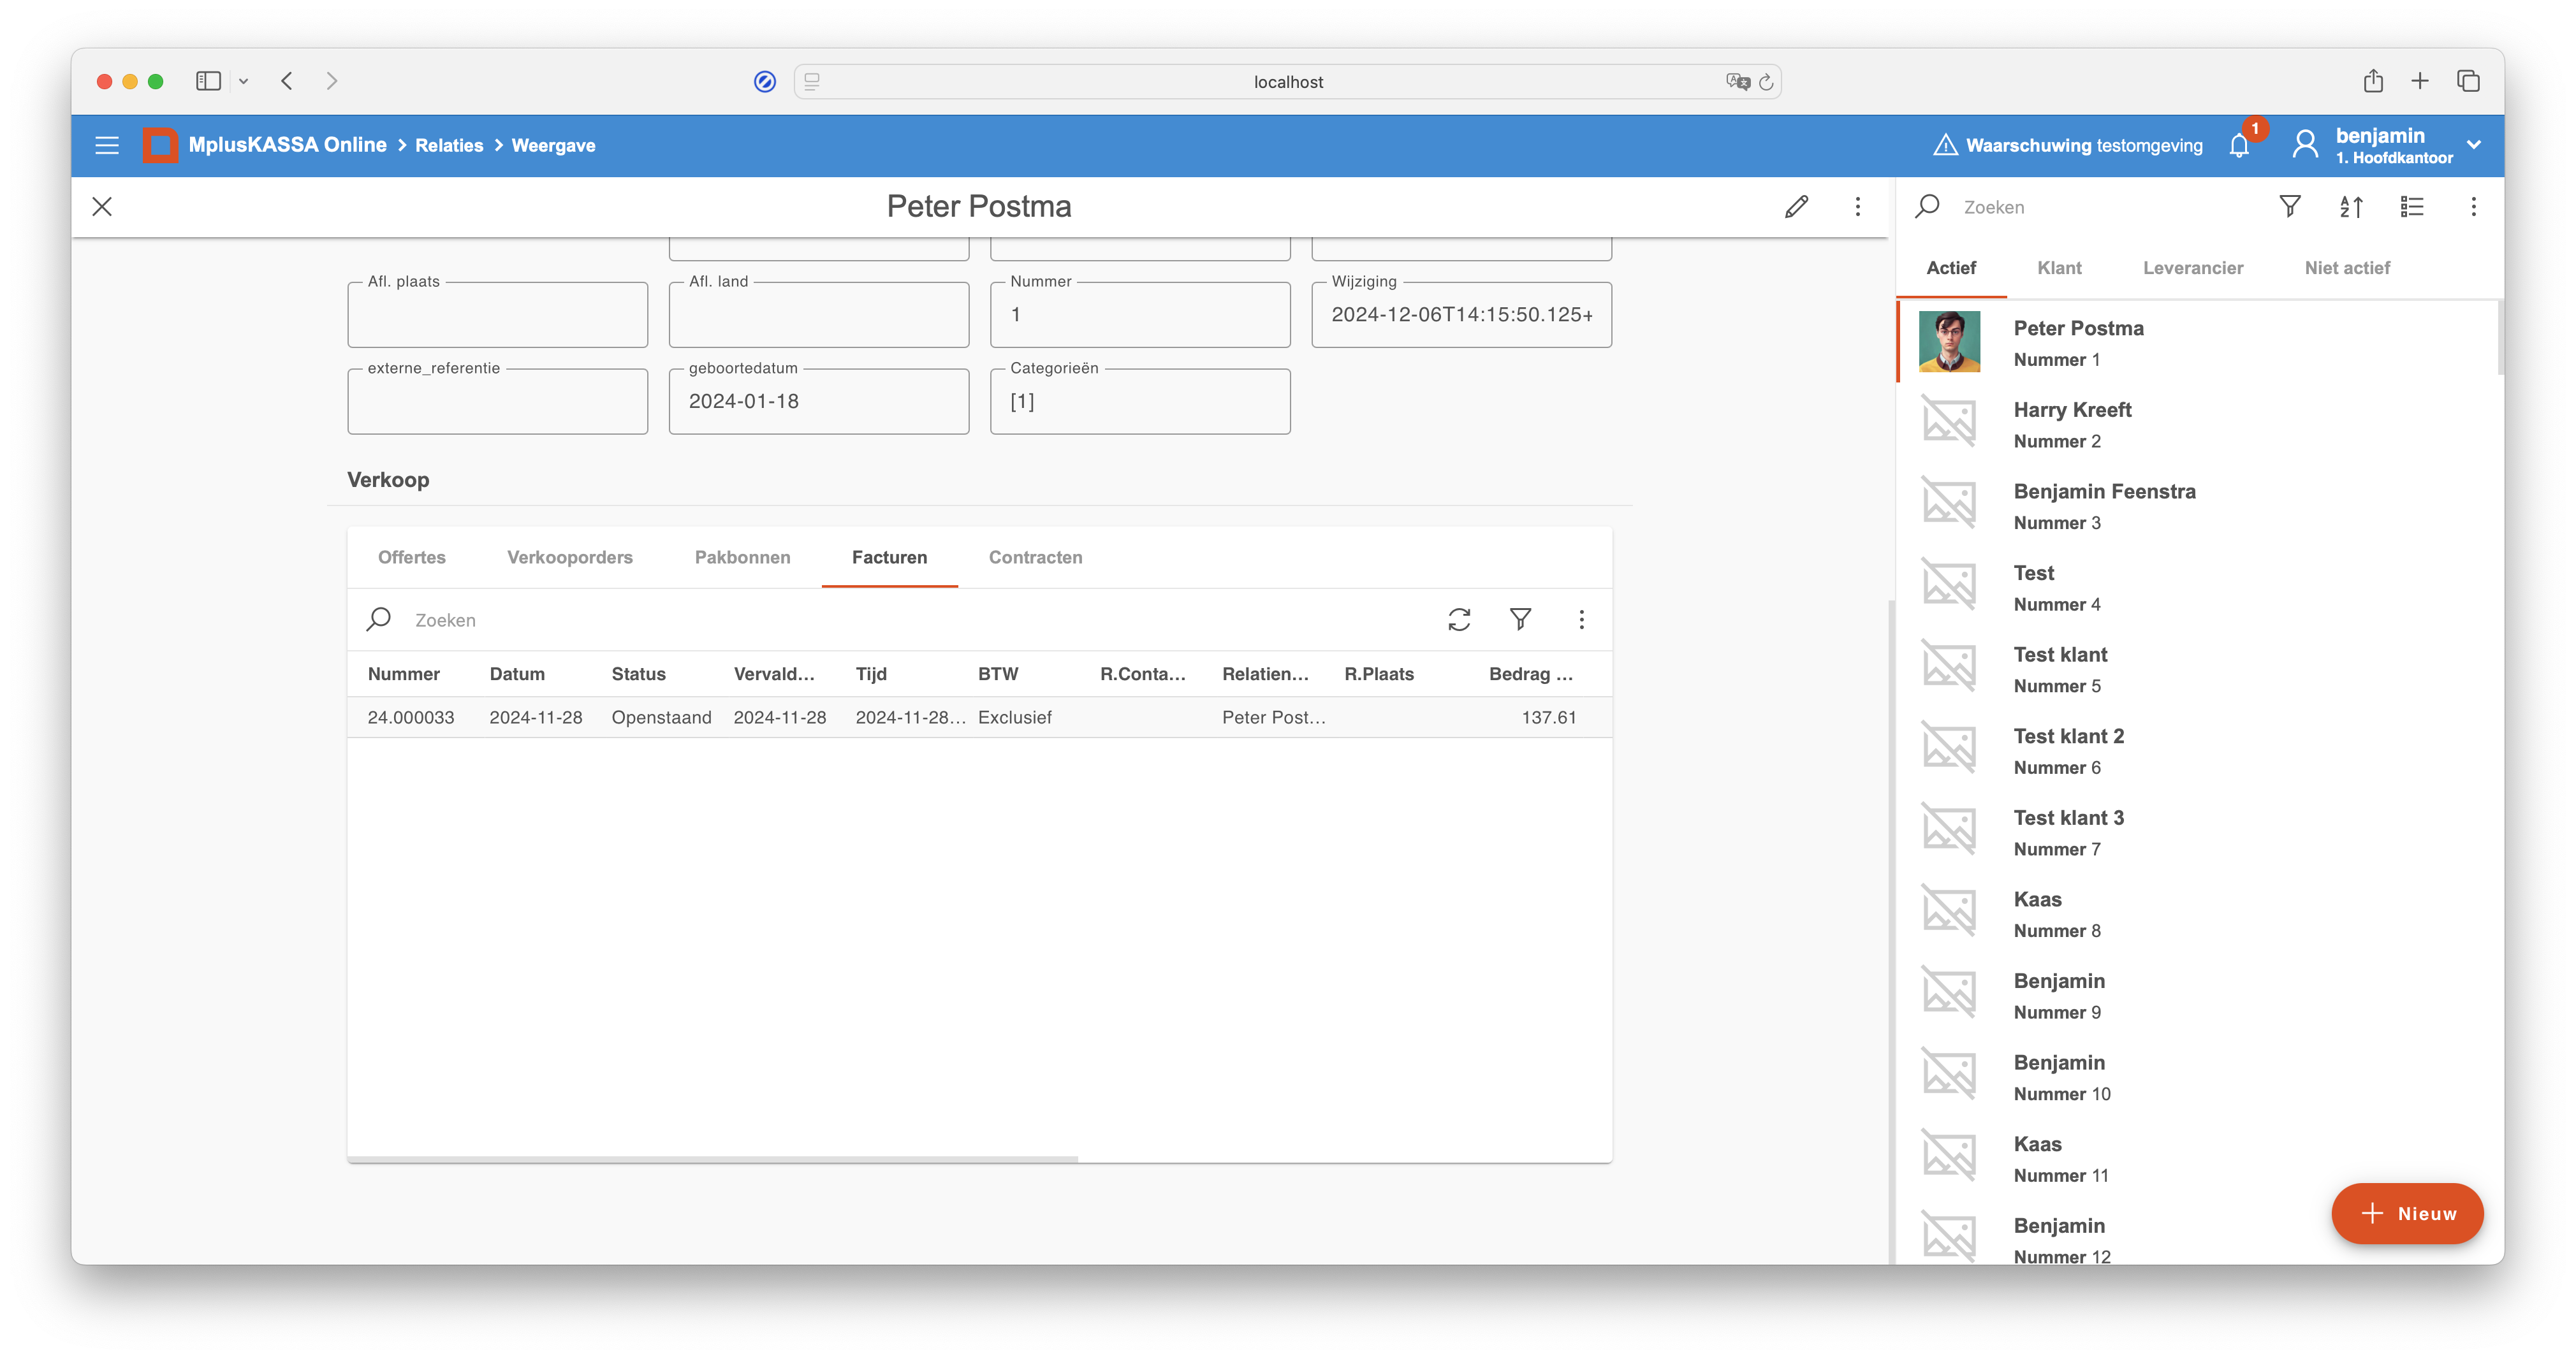Open Facturen table three-dot menu
This screenshot has width=2576, height=1359.
[1582, 620]
